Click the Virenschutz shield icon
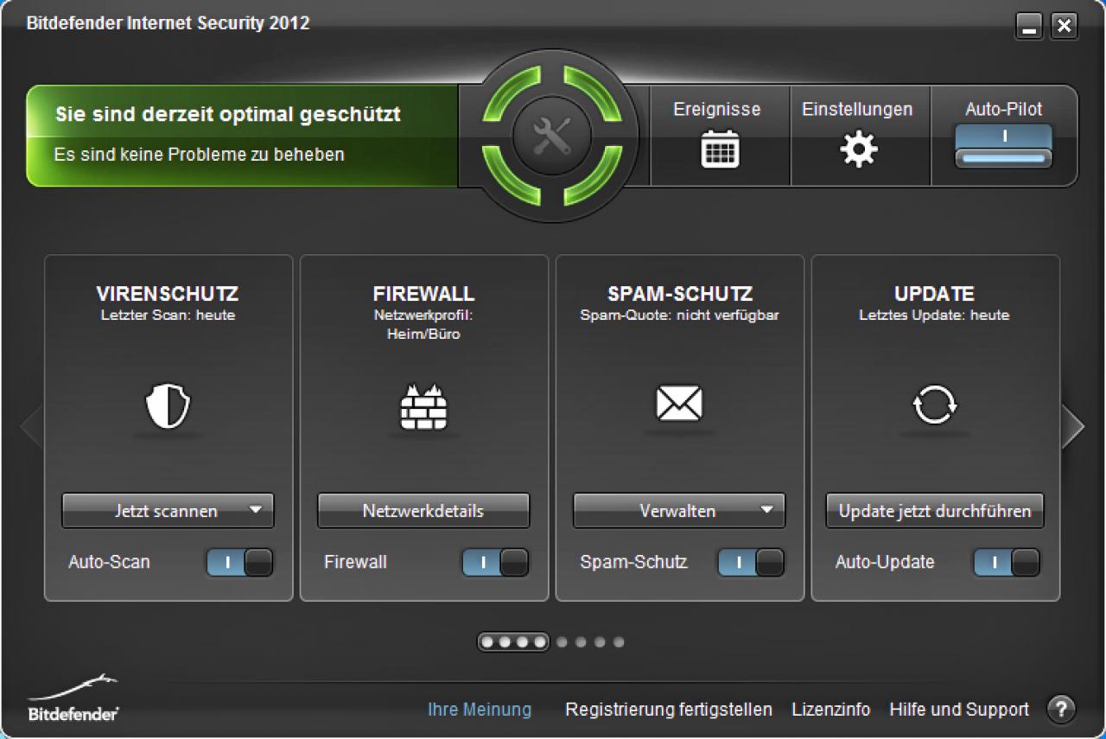The image size is (1106, 739). tap(168, 406)
